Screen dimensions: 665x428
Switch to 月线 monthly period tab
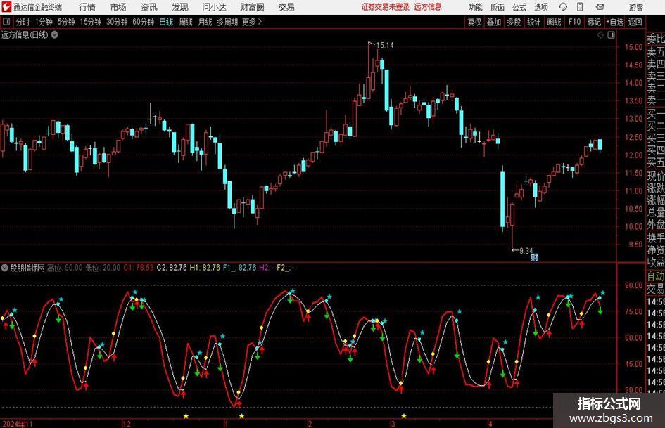point(205,22)
